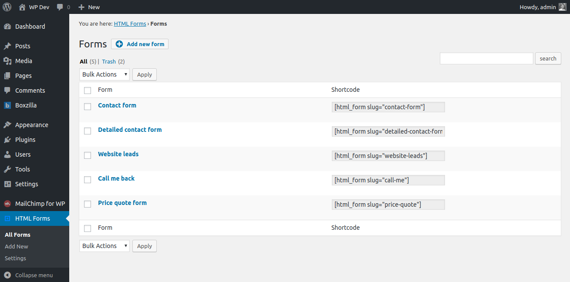
Task: Click the plus icon beside New
Action: point(81,7)
